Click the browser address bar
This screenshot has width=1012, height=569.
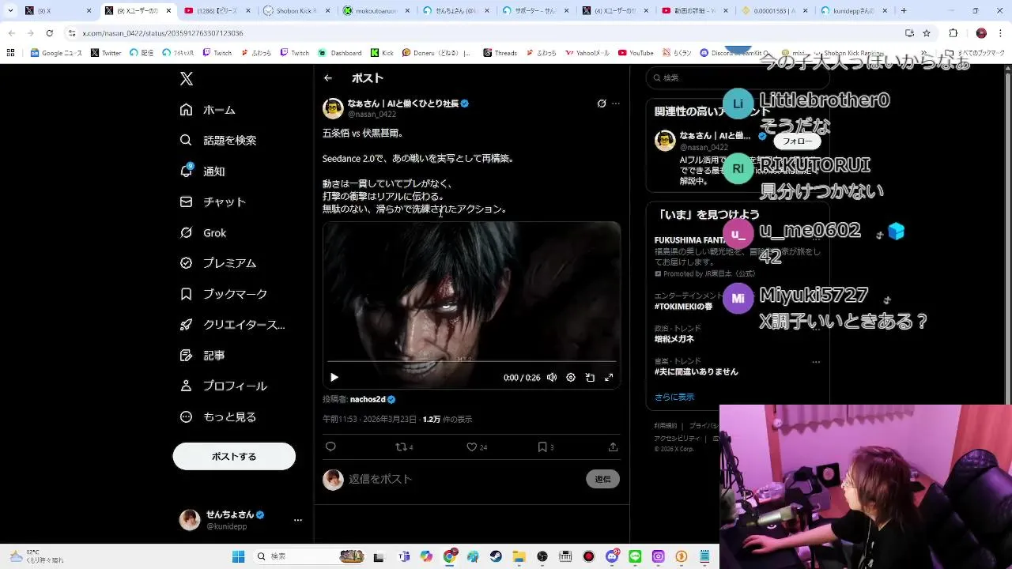(482, 33)
